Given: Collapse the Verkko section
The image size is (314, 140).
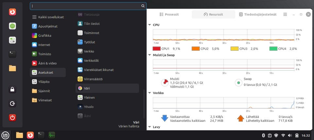Looking at the screenshot, I should [x=149, y=93].
